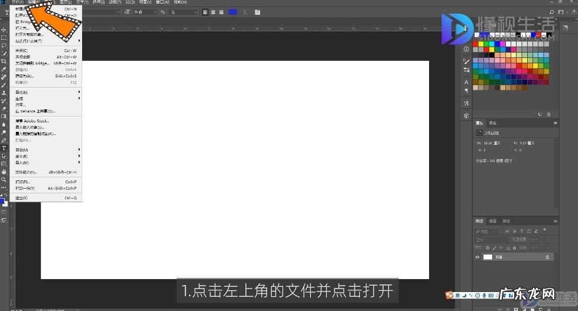
Task: Open the Character panel icon (A)
Action: tap(466, 82)
